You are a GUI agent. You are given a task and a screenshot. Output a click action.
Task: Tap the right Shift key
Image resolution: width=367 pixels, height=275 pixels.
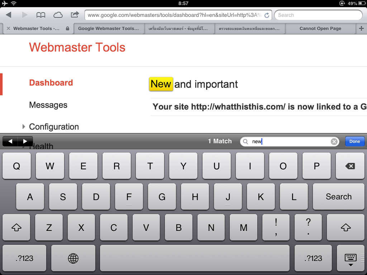click(345, 227)
